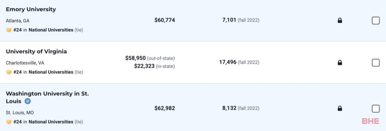Tick the checkbox for Washington University in St. Louis
386x131 pixels.
(x=376, y=109)
